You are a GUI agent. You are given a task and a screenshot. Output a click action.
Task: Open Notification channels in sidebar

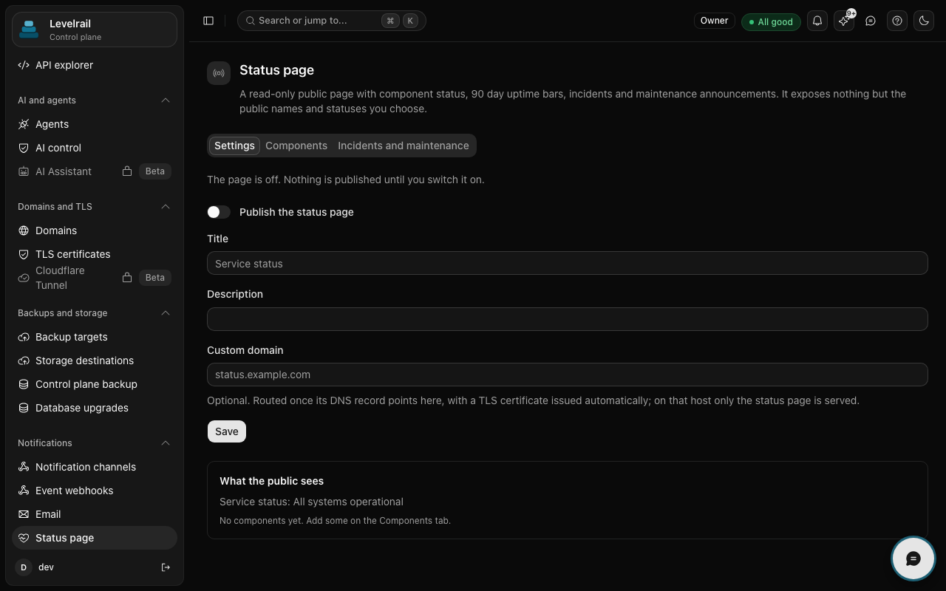pos(95,467)
